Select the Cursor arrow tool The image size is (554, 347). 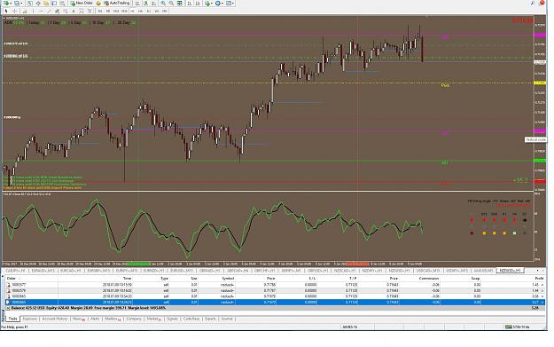click(x=6, y=11)
